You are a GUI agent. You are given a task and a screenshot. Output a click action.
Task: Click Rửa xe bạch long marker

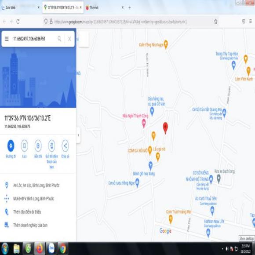click(x=219, y=178)
